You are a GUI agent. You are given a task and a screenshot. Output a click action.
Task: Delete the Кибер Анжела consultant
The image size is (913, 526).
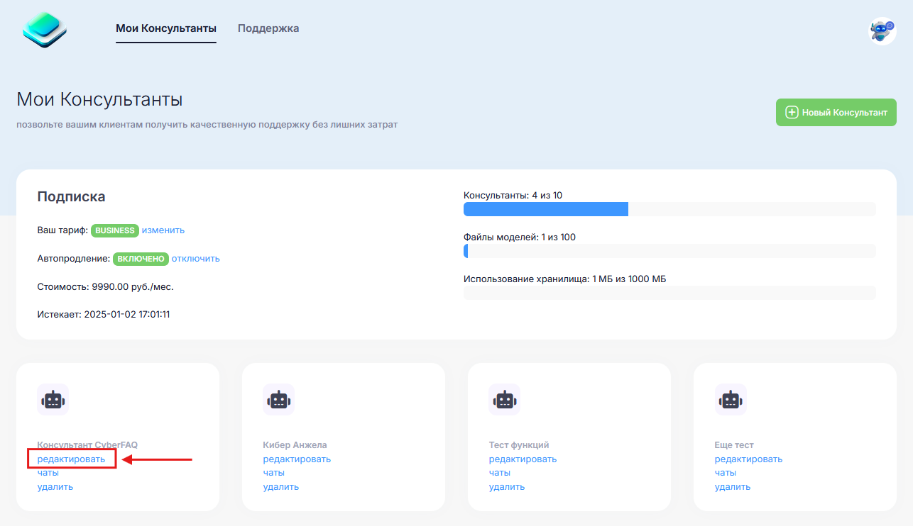pyautogui.click(x=281, y=486)
